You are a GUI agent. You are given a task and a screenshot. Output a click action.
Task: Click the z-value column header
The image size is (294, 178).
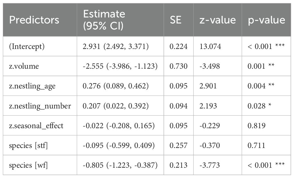217,20
